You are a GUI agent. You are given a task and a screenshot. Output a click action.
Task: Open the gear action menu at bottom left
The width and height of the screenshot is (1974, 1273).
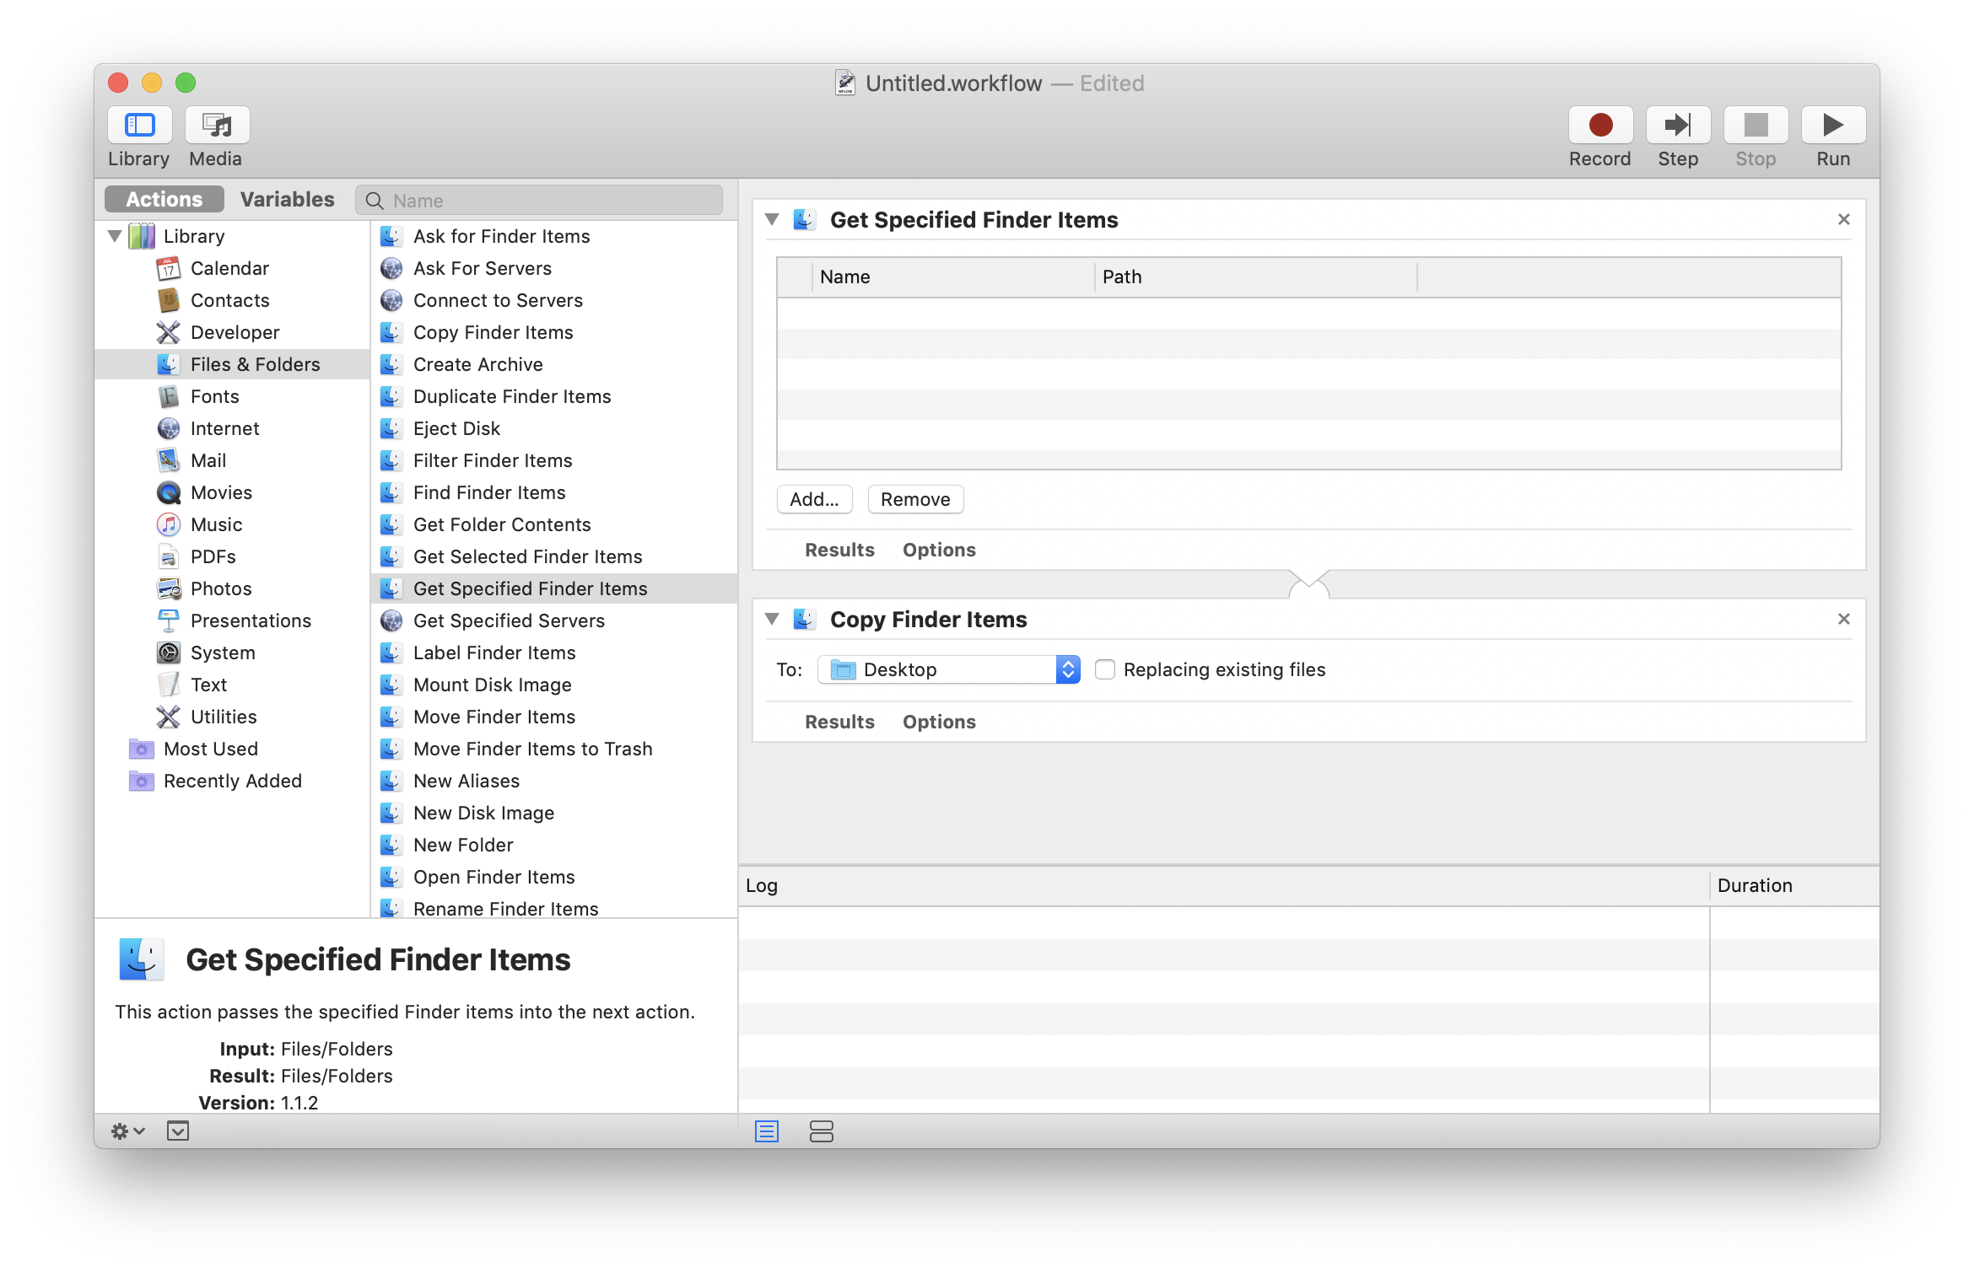(x=128, y=1131)
